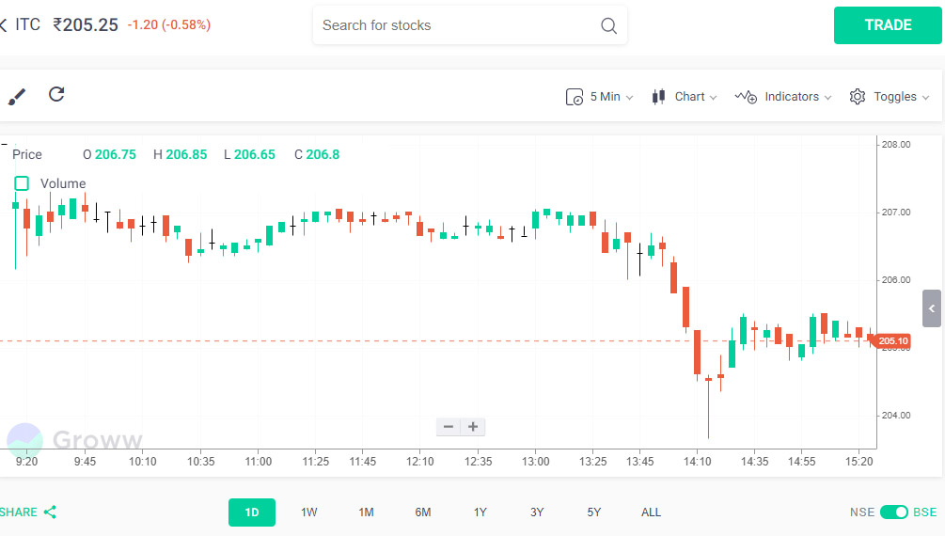Screen dimensions: 945x536
Task: Expand the side panel arrow handle
Action: 932,308
